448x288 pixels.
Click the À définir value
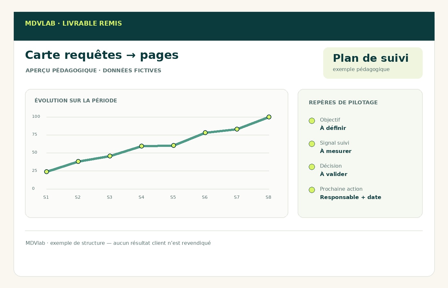[x=333, y=128]
